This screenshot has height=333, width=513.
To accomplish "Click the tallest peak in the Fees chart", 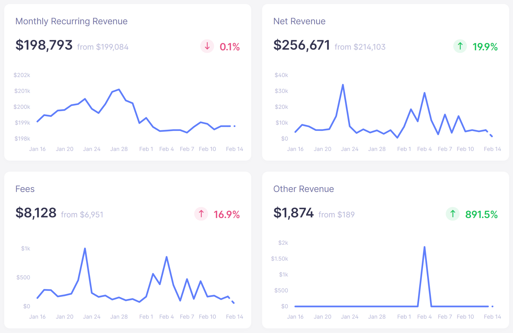I will [85, 248].
